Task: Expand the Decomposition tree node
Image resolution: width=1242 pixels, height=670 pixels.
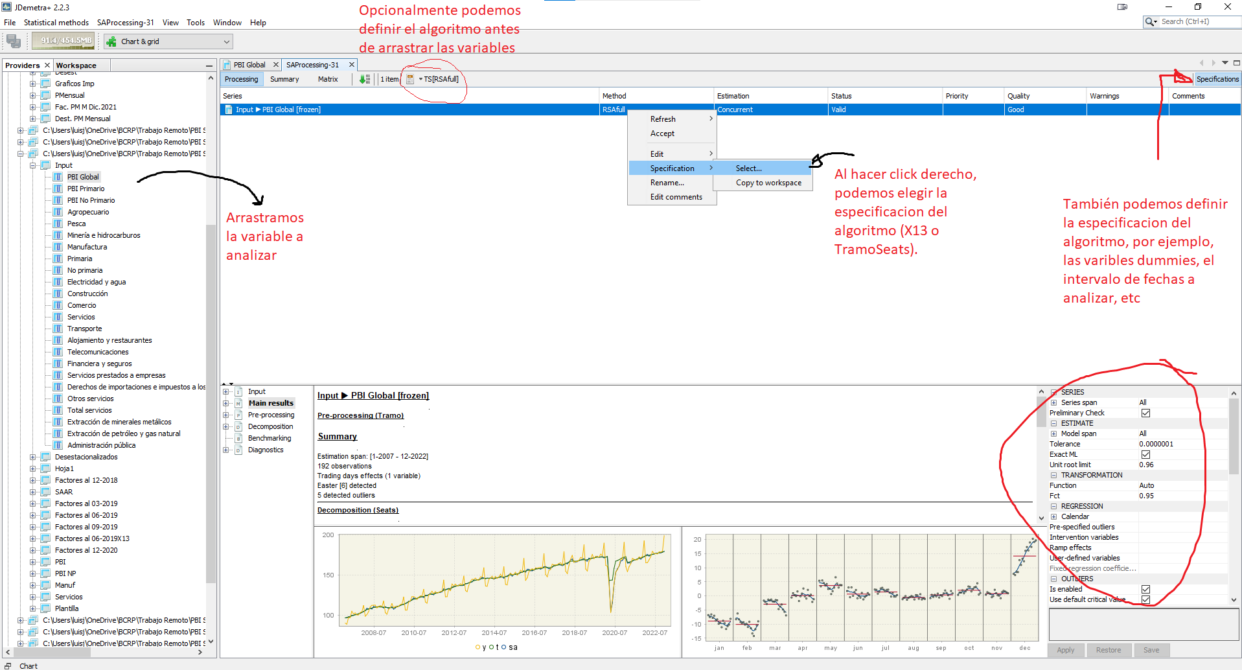Action: point(226,426)
